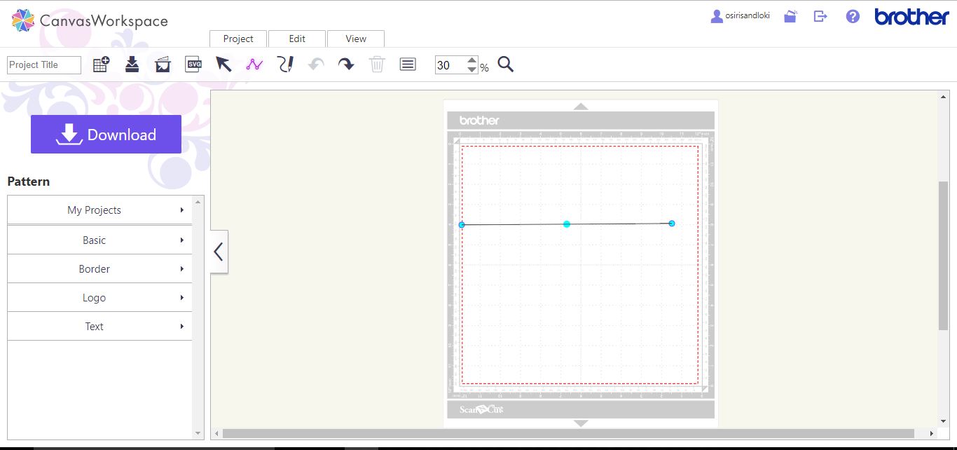
Task: Undo the last action
Action: (315, 64)
